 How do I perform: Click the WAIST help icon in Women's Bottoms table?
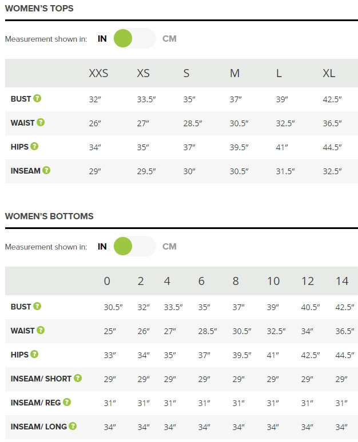(41, 330)
